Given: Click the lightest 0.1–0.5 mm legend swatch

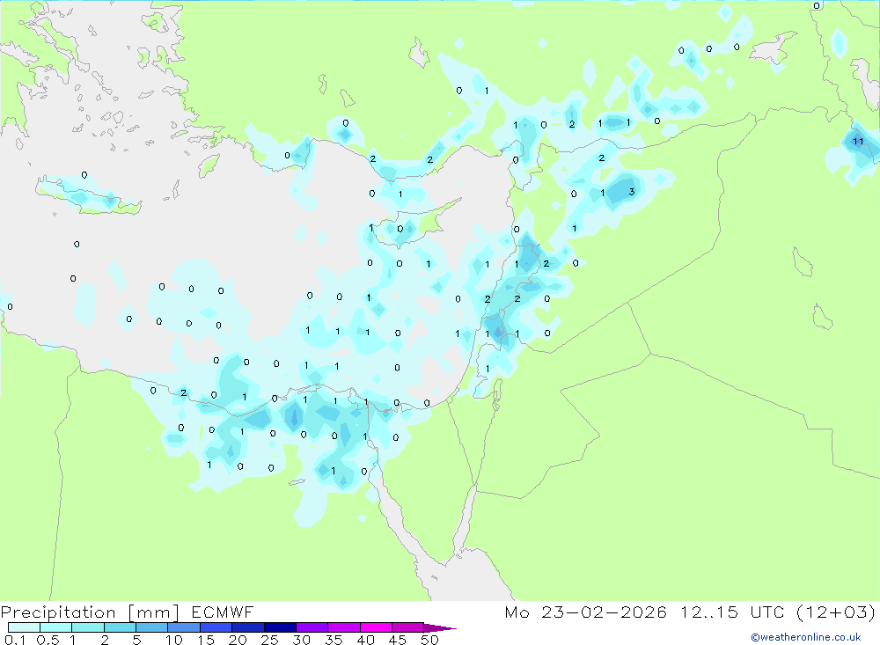Looking at the screenshot, I should (24, 627).
